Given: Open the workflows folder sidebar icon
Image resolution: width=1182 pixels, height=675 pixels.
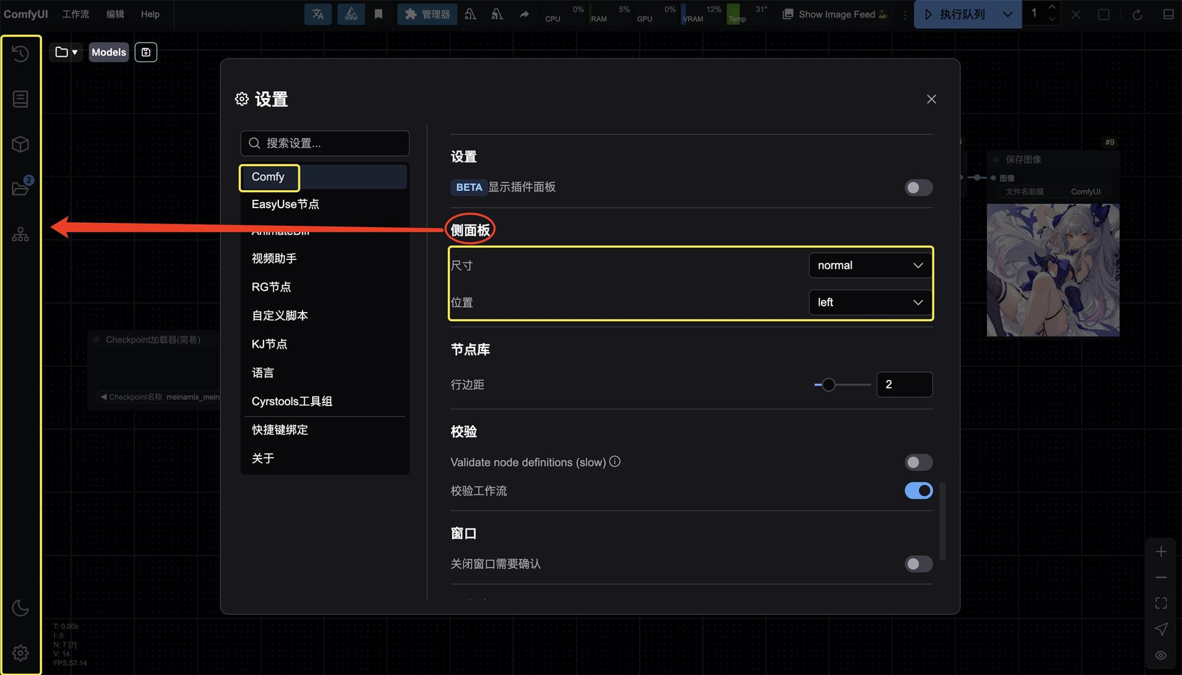Looking at the screenshot, I should 20,189.
